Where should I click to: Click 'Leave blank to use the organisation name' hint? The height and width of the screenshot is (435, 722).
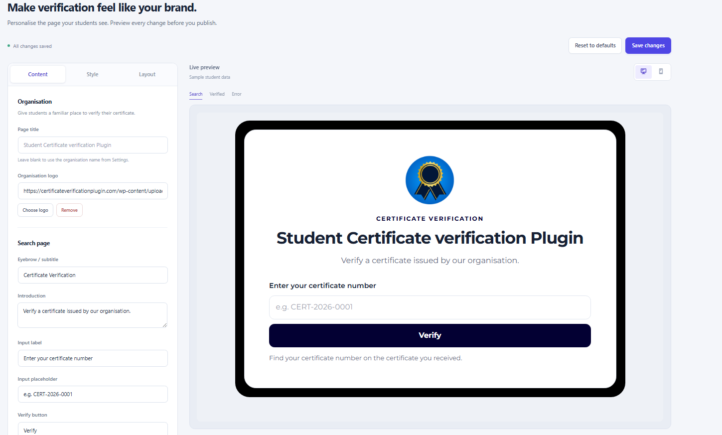(73, 160)
